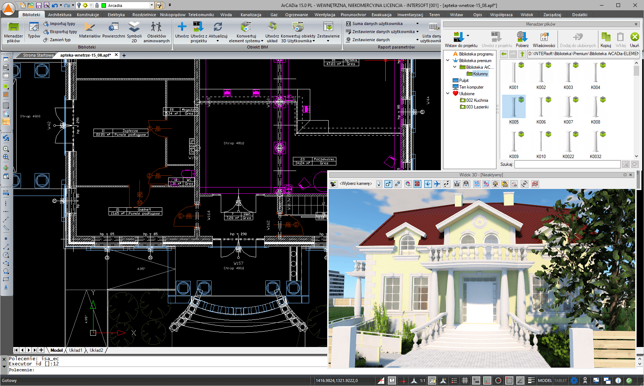Image resolution: width=644 pixels, height=386 pixels.
Task: Collapse the Biblioteka premium tree node
Action: click(447, 61)
